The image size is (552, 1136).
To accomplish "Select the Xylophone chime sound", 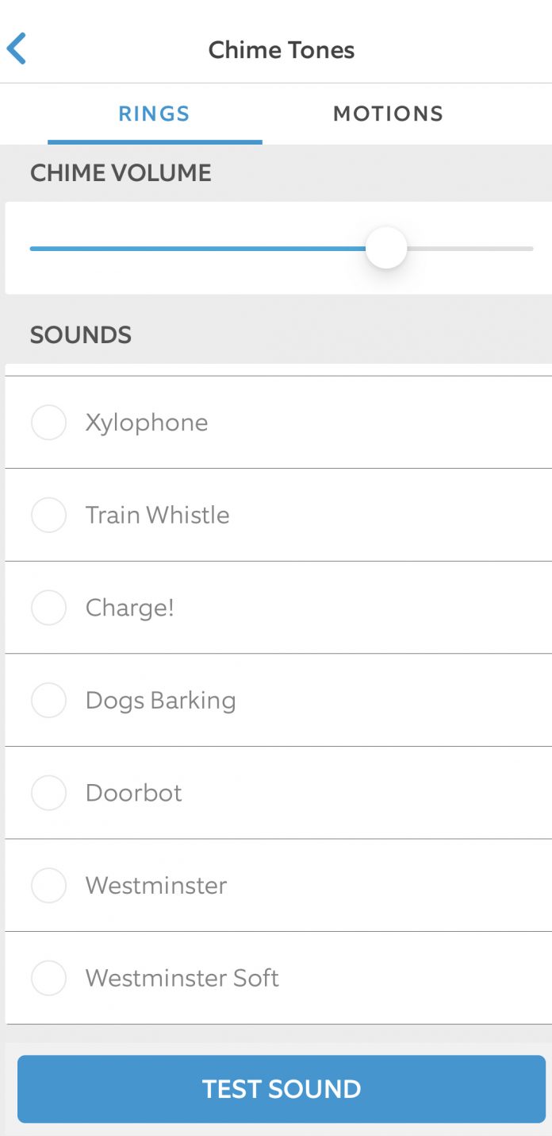I will coord(48,422).
